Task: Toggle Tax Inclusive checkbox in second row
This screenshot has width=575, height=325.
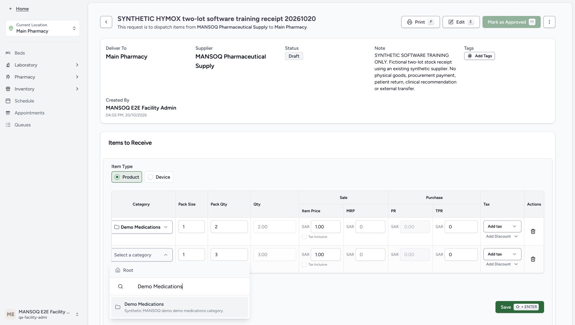Action: point(304,264)
